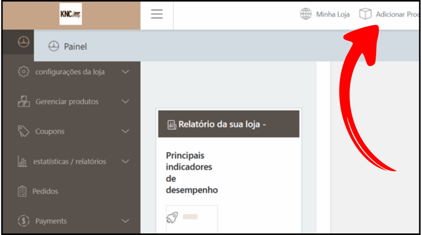Expand the estatísticas / relatórios chevron

click(x=125, y=162)
